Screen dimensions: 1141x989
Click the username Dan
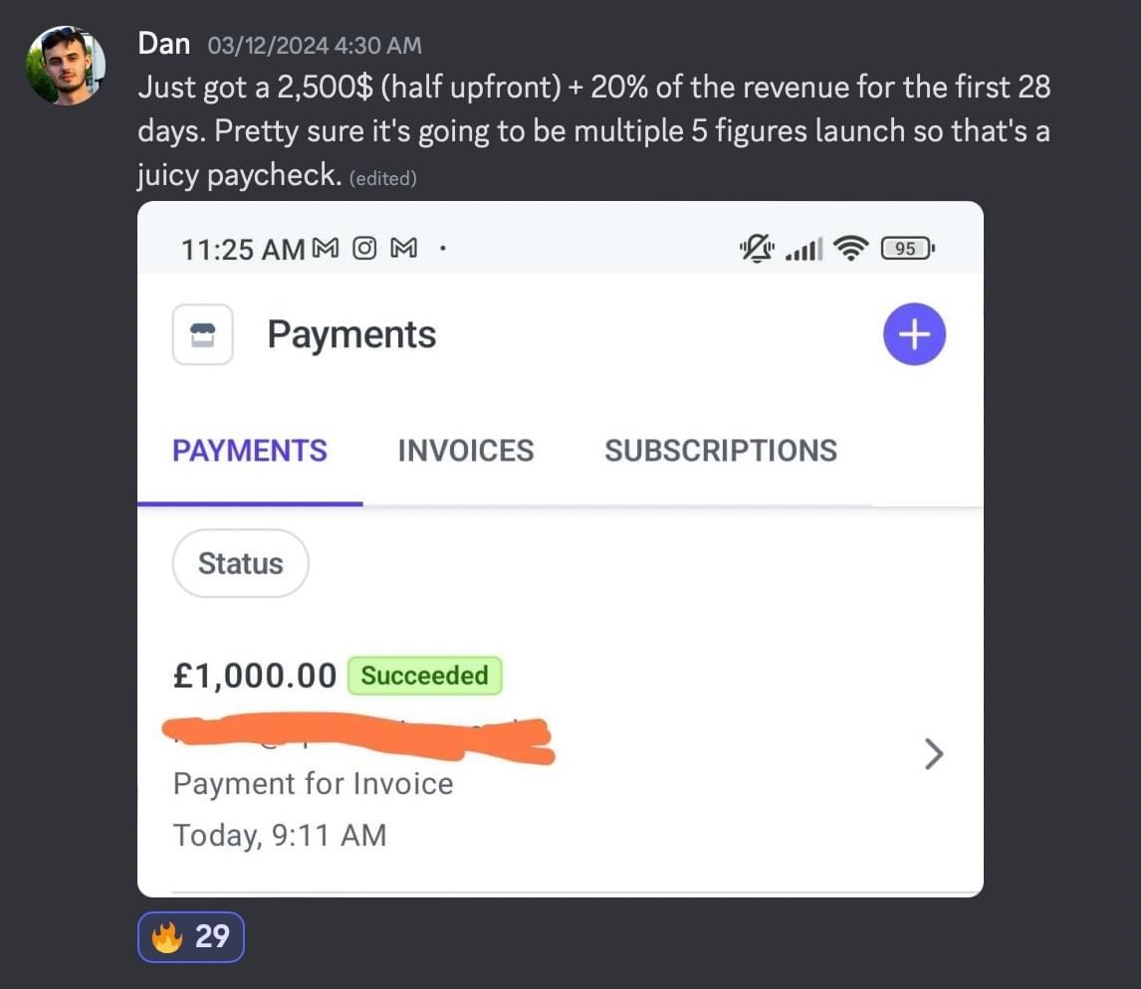(164, 44)
